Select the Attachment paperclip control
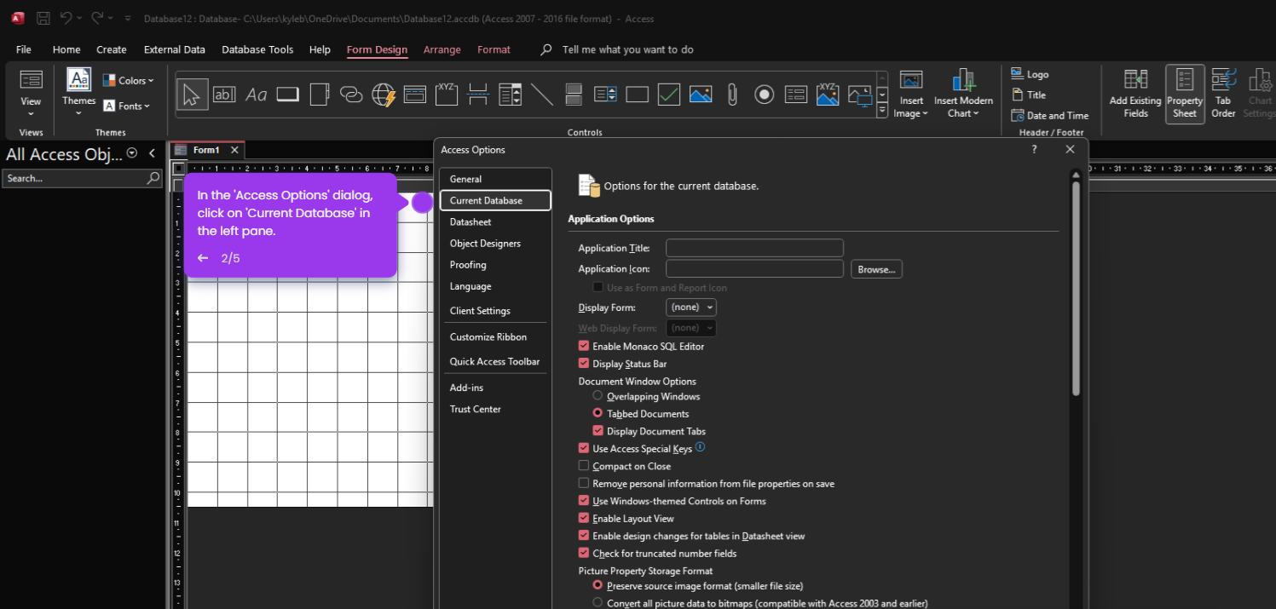The image size is (1276, 609). point(732,94)
